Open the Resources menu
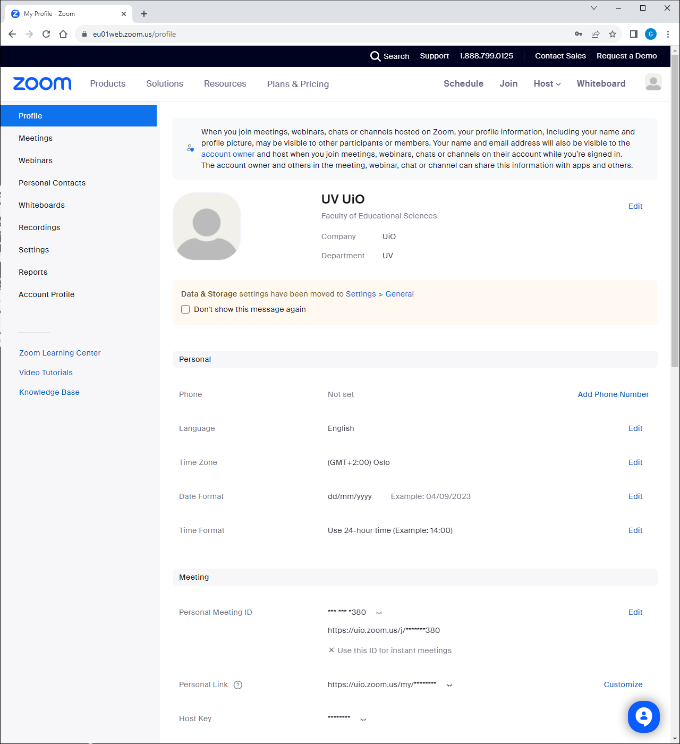Screen dimensions: 680x744 coord(225,83)
